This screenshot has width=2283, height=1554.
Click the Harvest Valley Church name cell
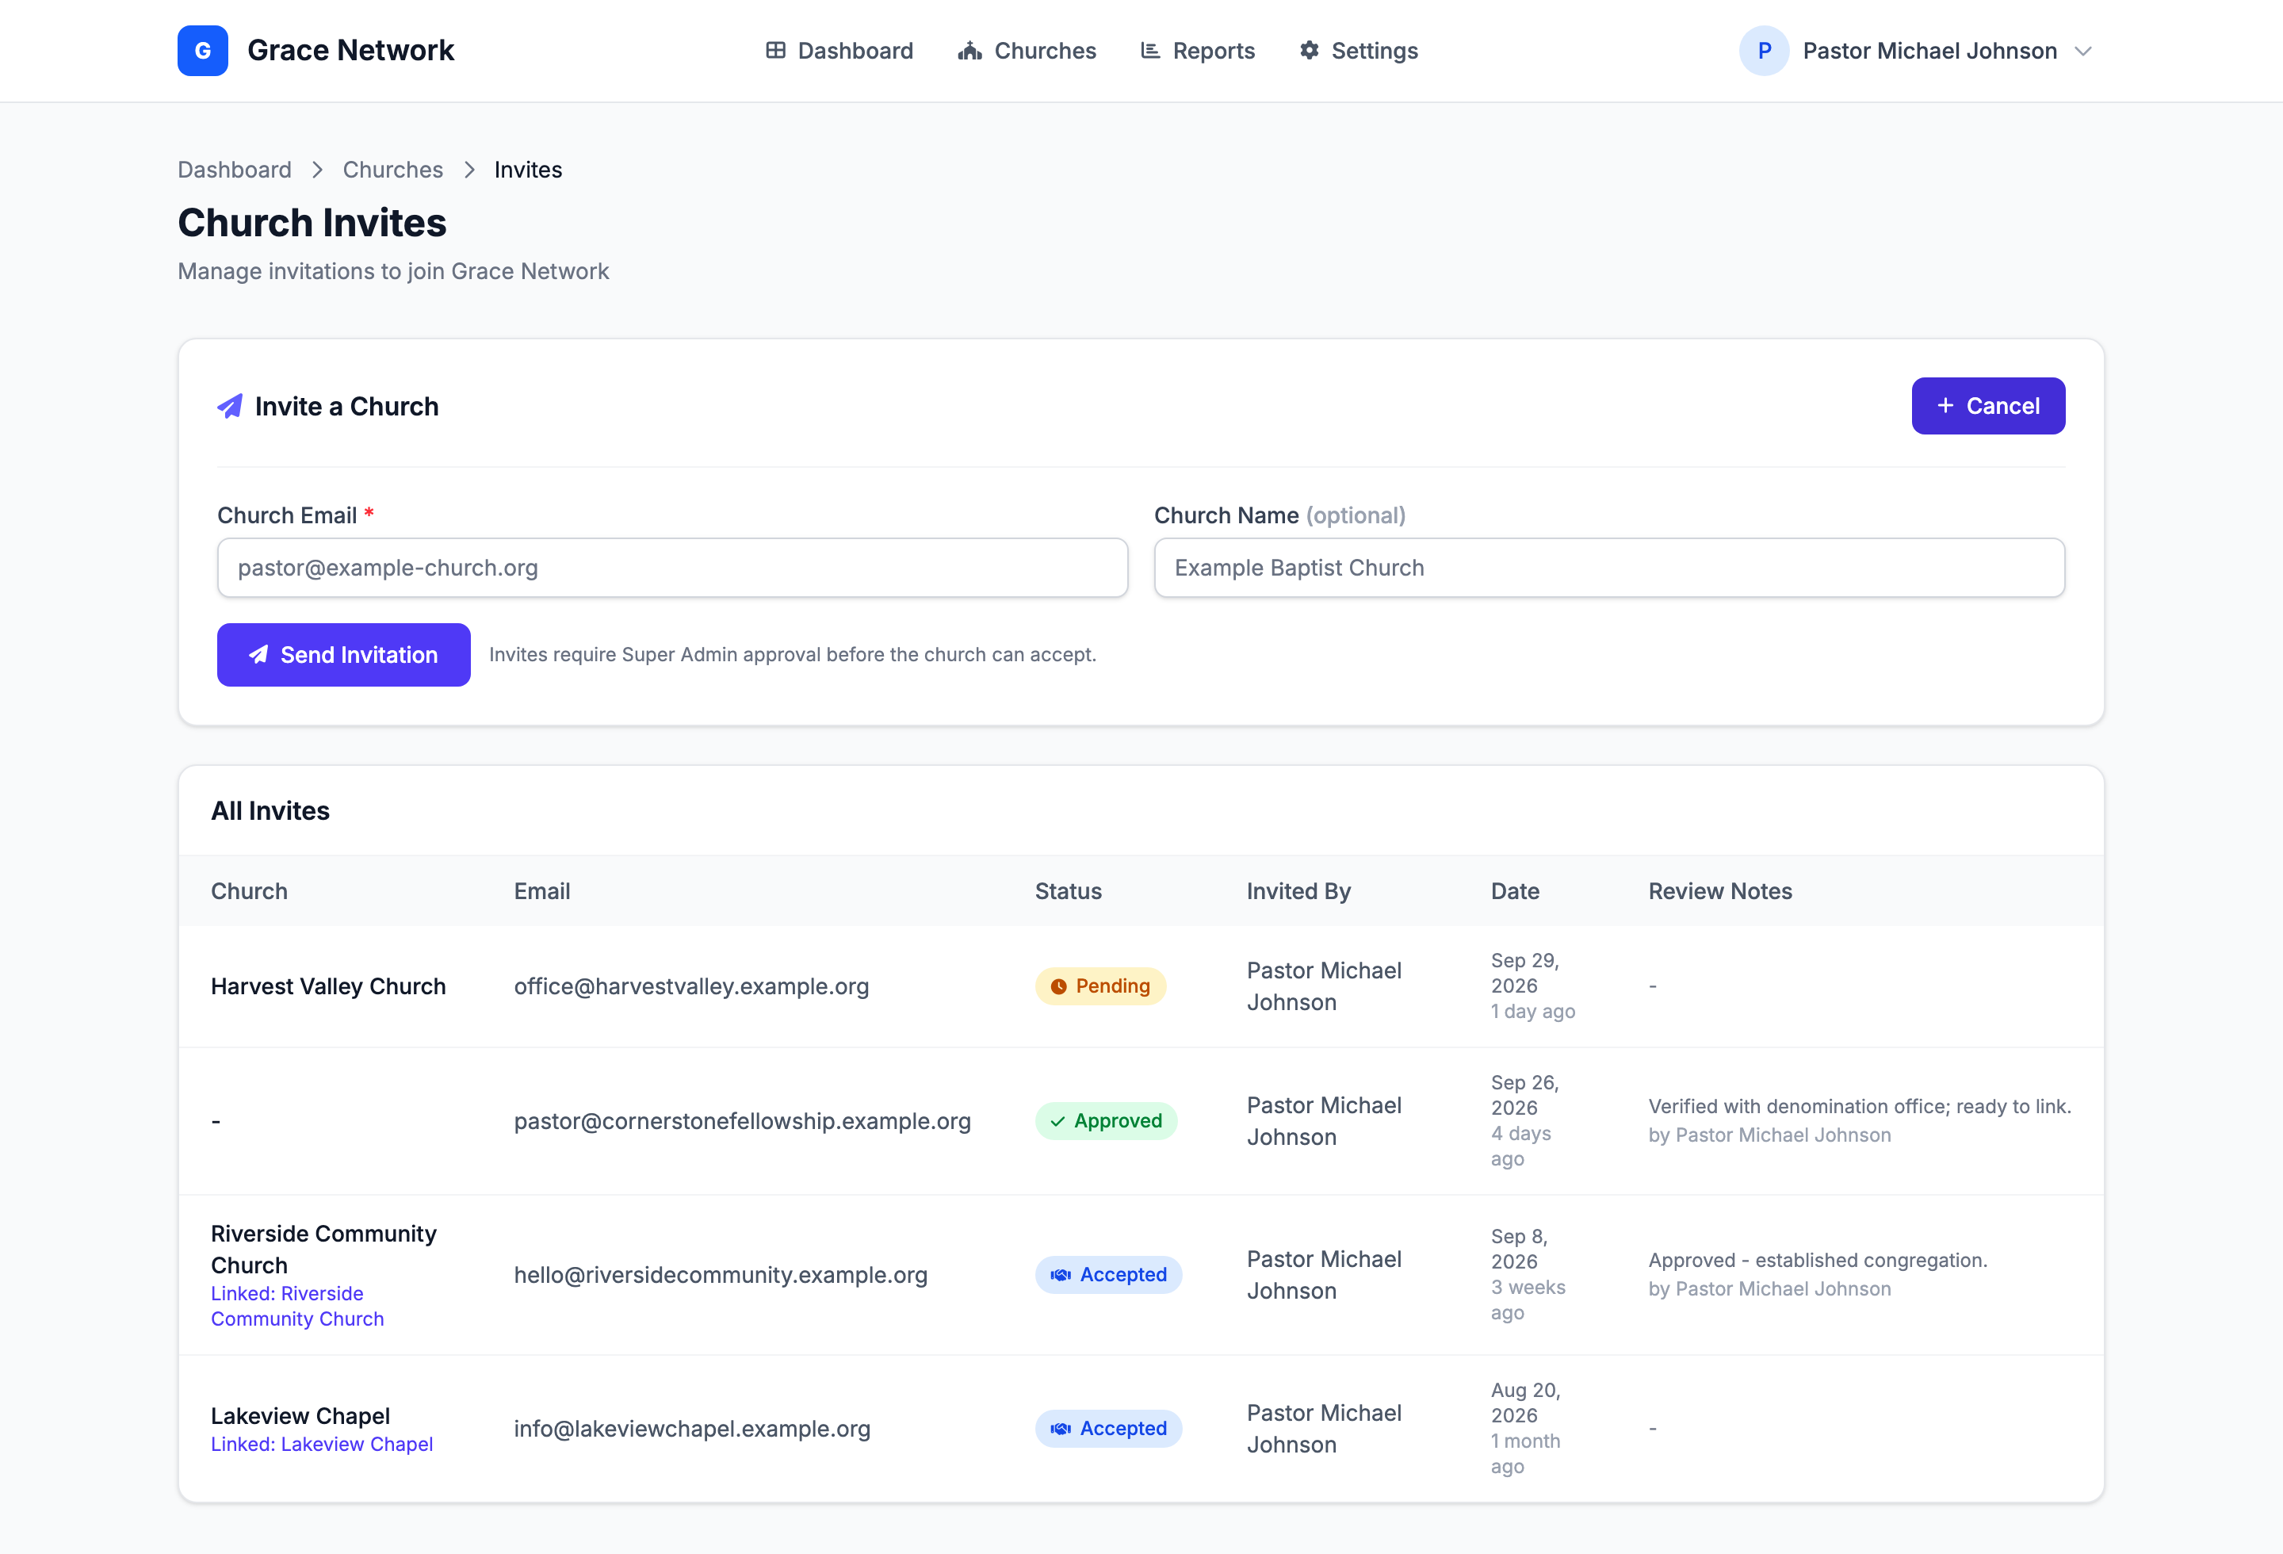328,986
